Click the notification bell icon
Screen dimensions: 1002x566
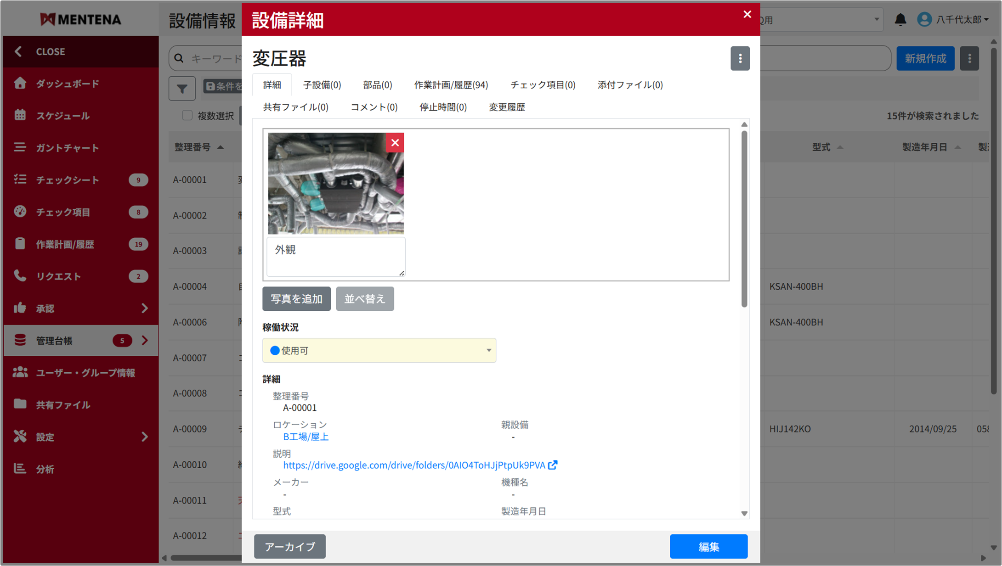coord(900,20)
